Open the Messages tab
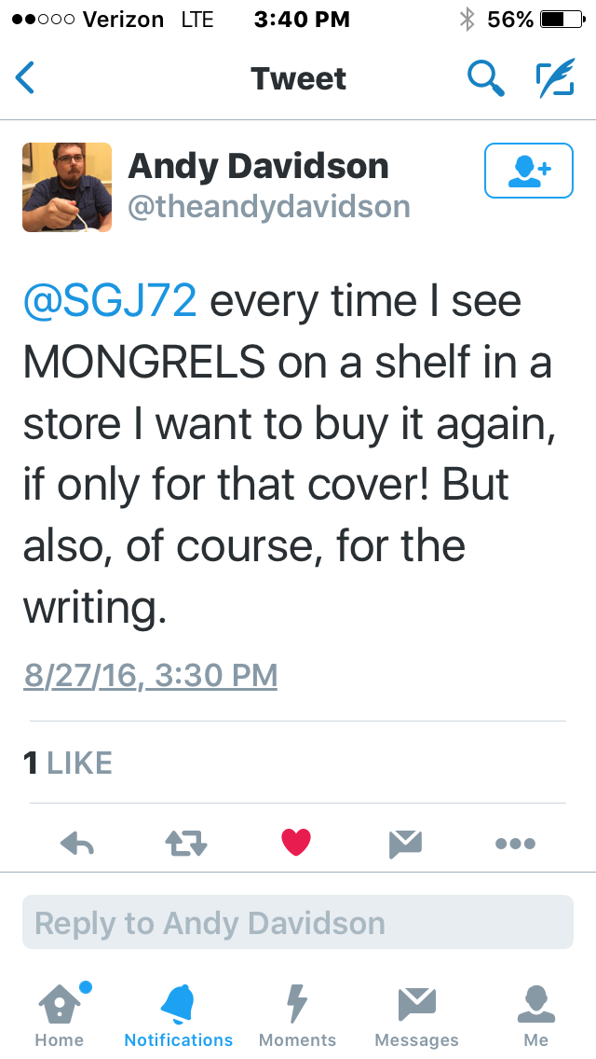The height and width of the screenshot is (1059, 596). [416, 1014]
